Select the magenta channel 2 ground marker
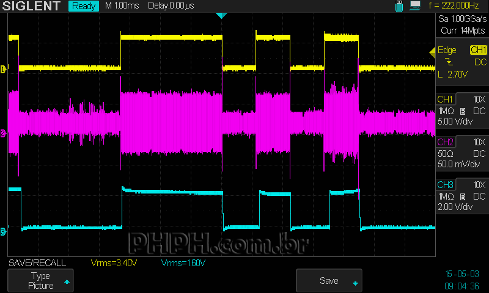This screenshot has width=489, height=293. point(3,132)
